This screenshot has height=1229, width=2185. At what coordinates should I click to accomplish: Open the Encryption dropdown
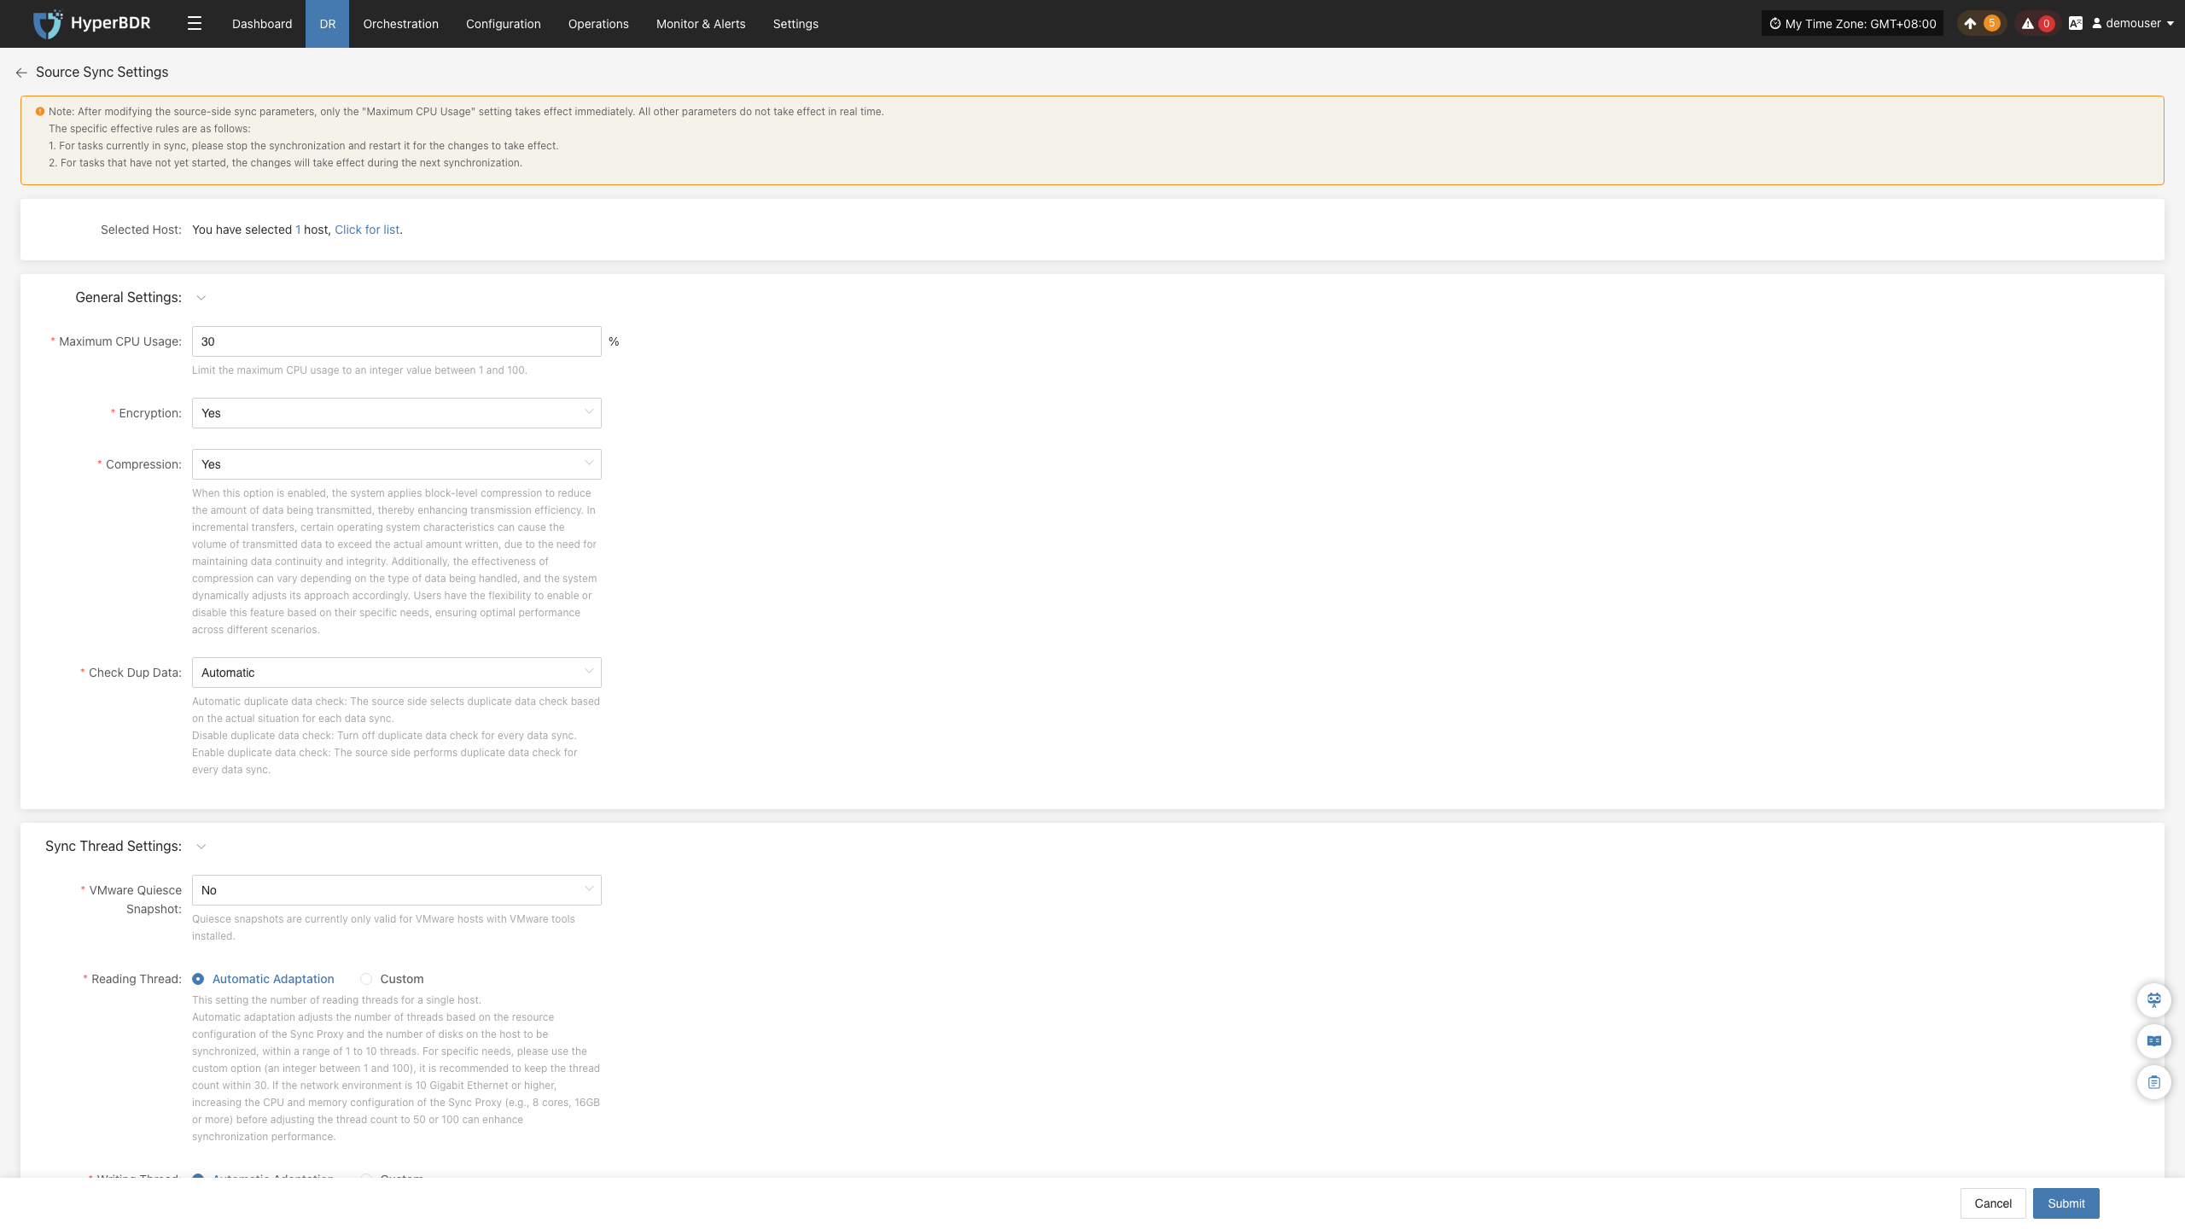(397, 413)
